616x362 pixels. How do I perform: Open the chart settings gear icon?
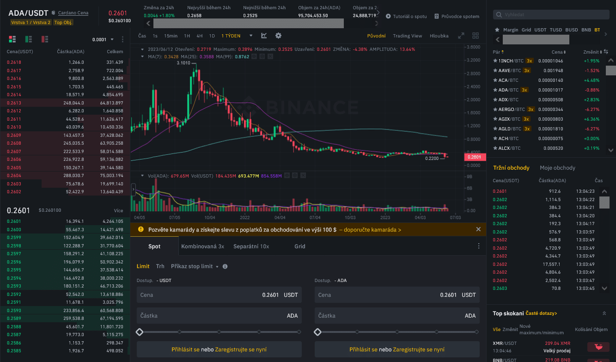pos(278,36)
